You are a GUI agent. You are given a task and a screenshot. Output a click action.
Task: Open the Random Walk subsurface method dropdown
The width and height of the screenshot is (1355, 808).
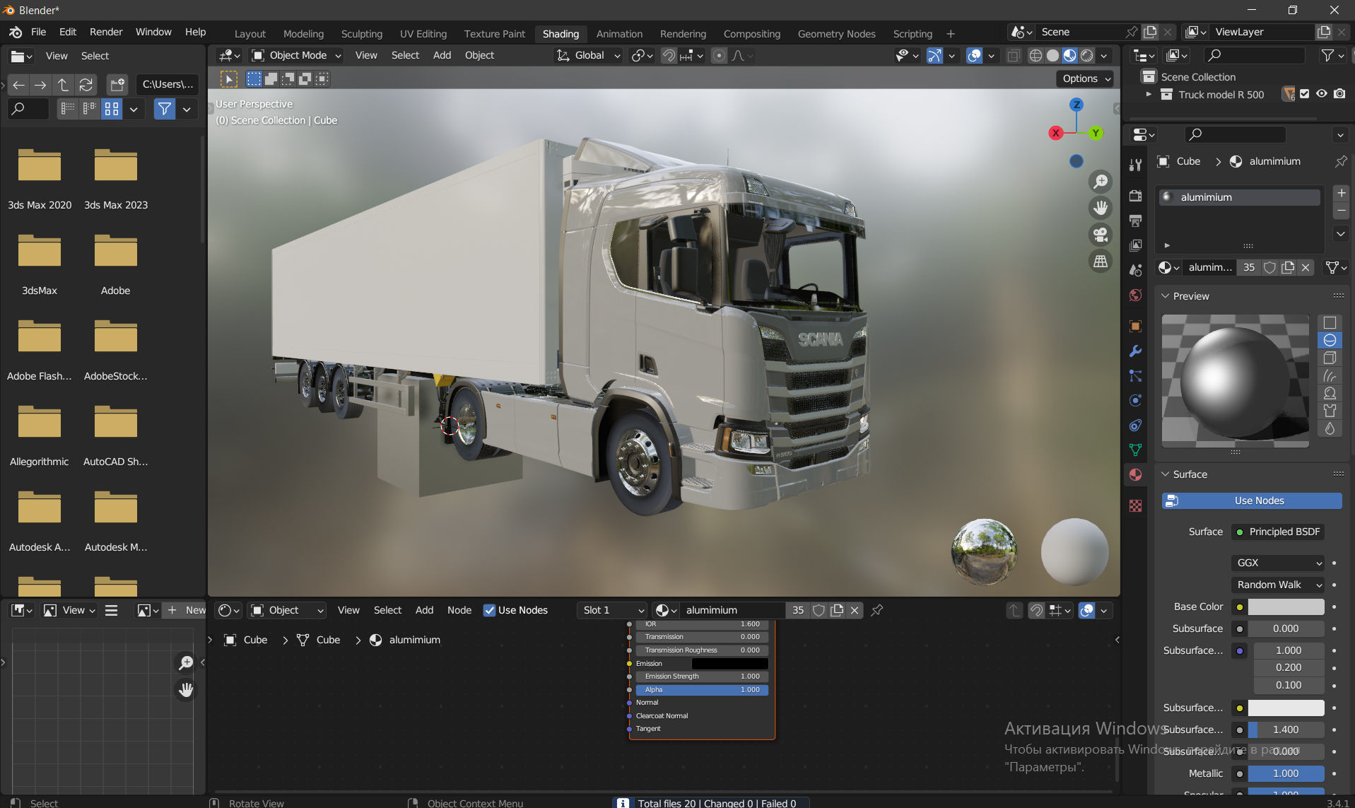[1278, 585]
